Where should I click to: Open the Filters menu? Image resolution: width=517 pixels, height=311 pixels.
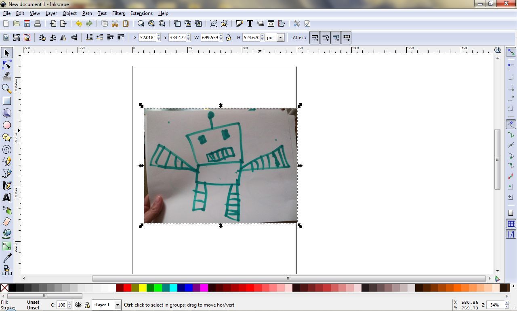118,13
